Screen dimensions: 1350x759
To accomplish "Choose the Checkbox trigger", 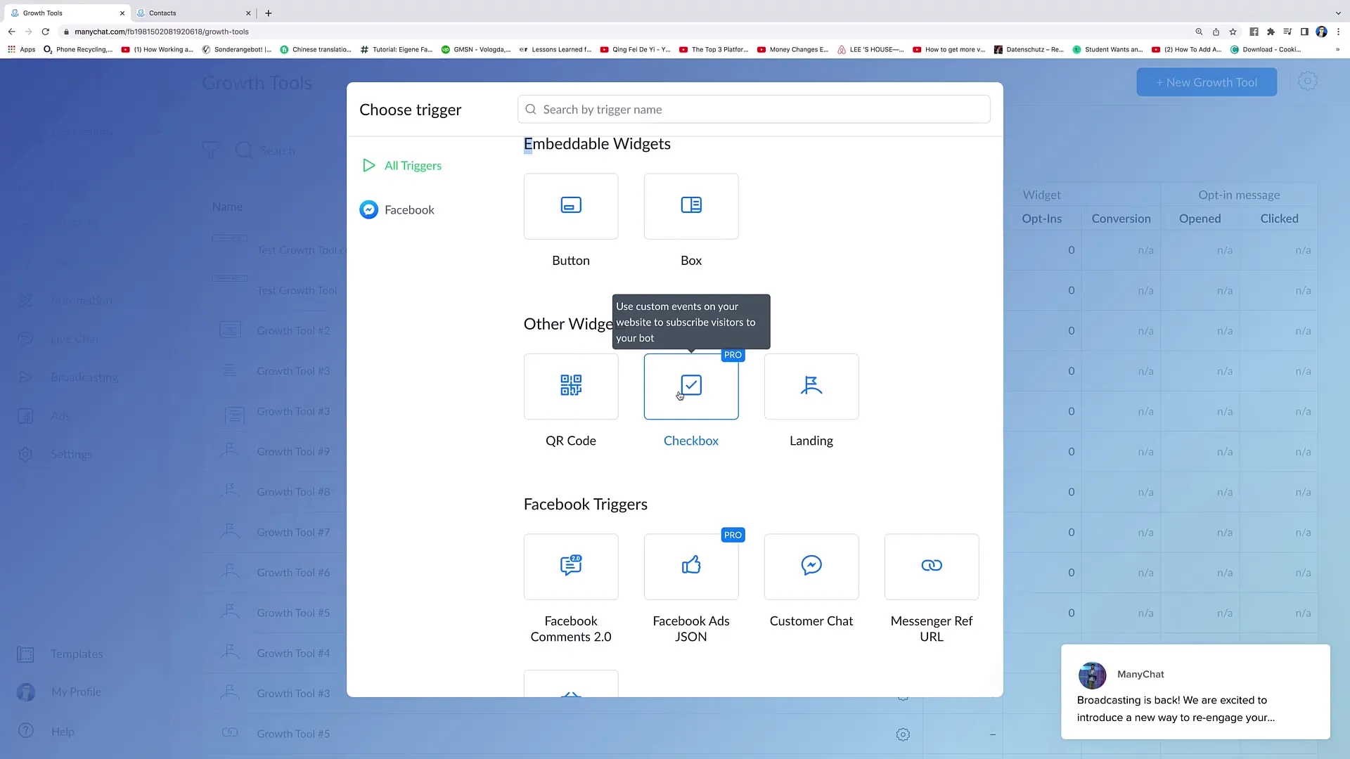I will click(x=691, y=387).
